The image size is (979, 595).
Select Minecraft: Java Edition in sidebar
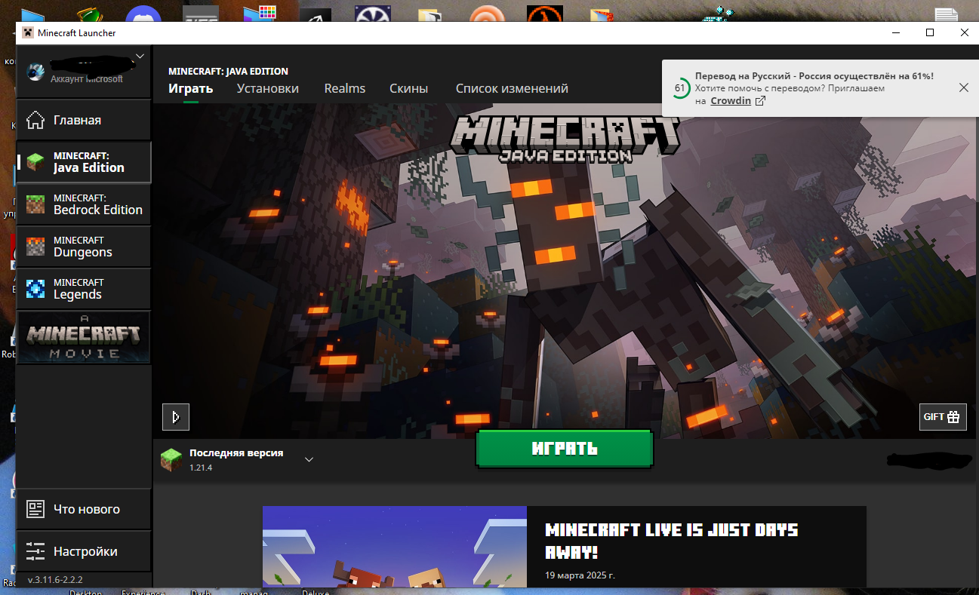coord(84,162)
